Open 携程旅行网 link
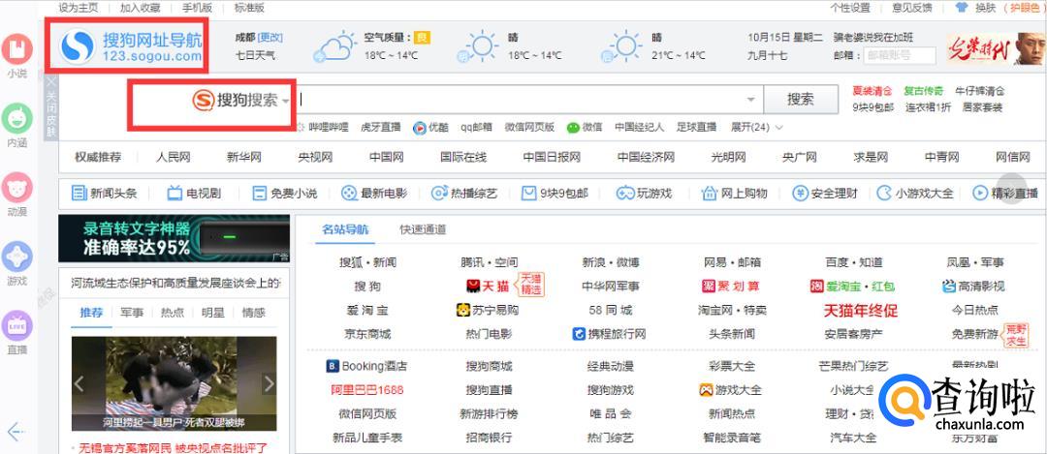Viewport: 1047px width, 454px height. [x=609, y=334]
